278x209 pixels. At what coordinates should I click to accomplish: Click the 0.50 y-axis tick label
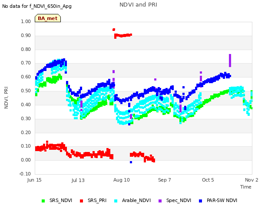[26, 91]
